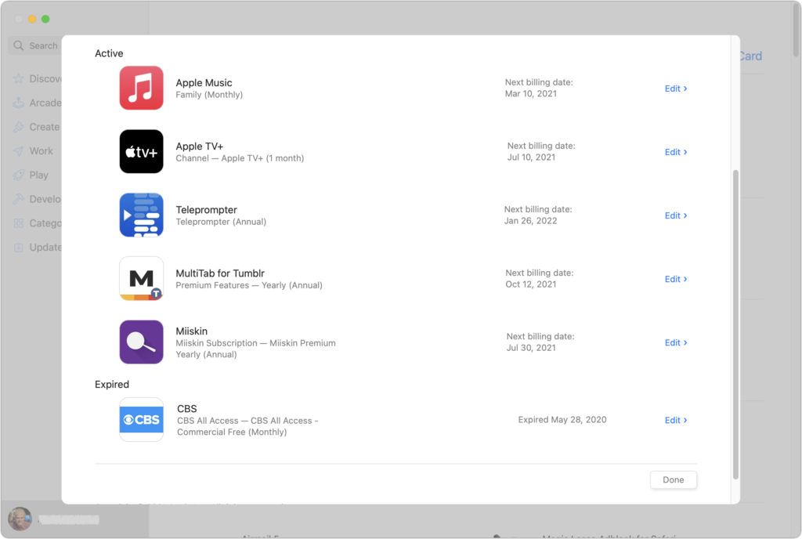Image resolution: width=802 pixels, height=539 pixels.
Task: Expand Edit options for Apple Music
Action: 674,88
